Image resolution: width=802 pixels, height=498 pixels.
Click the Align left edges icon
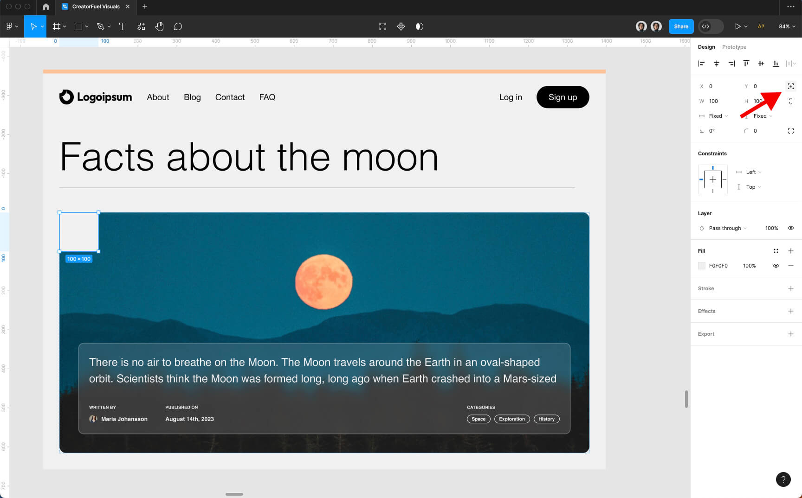click(x=701, y=63)
